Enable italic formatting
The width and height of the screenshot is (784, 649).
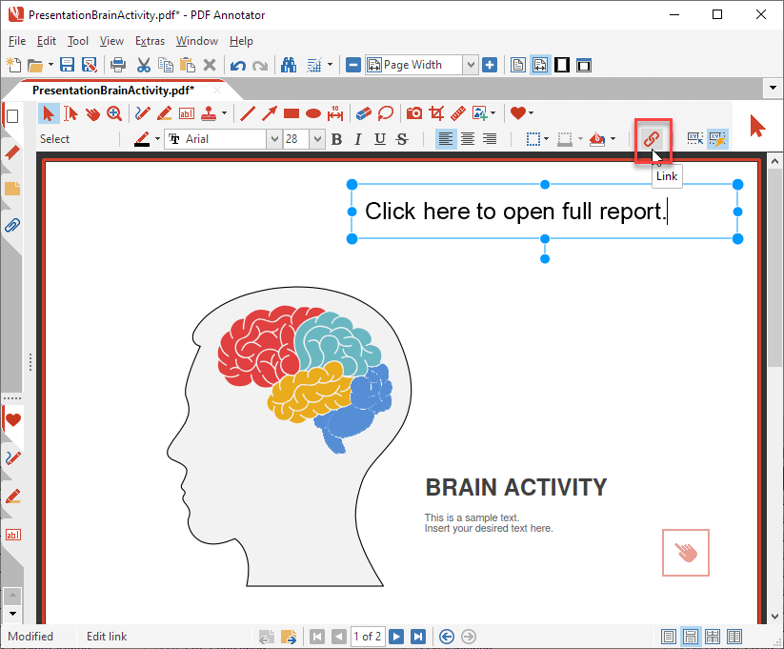(x=356, y=139)
